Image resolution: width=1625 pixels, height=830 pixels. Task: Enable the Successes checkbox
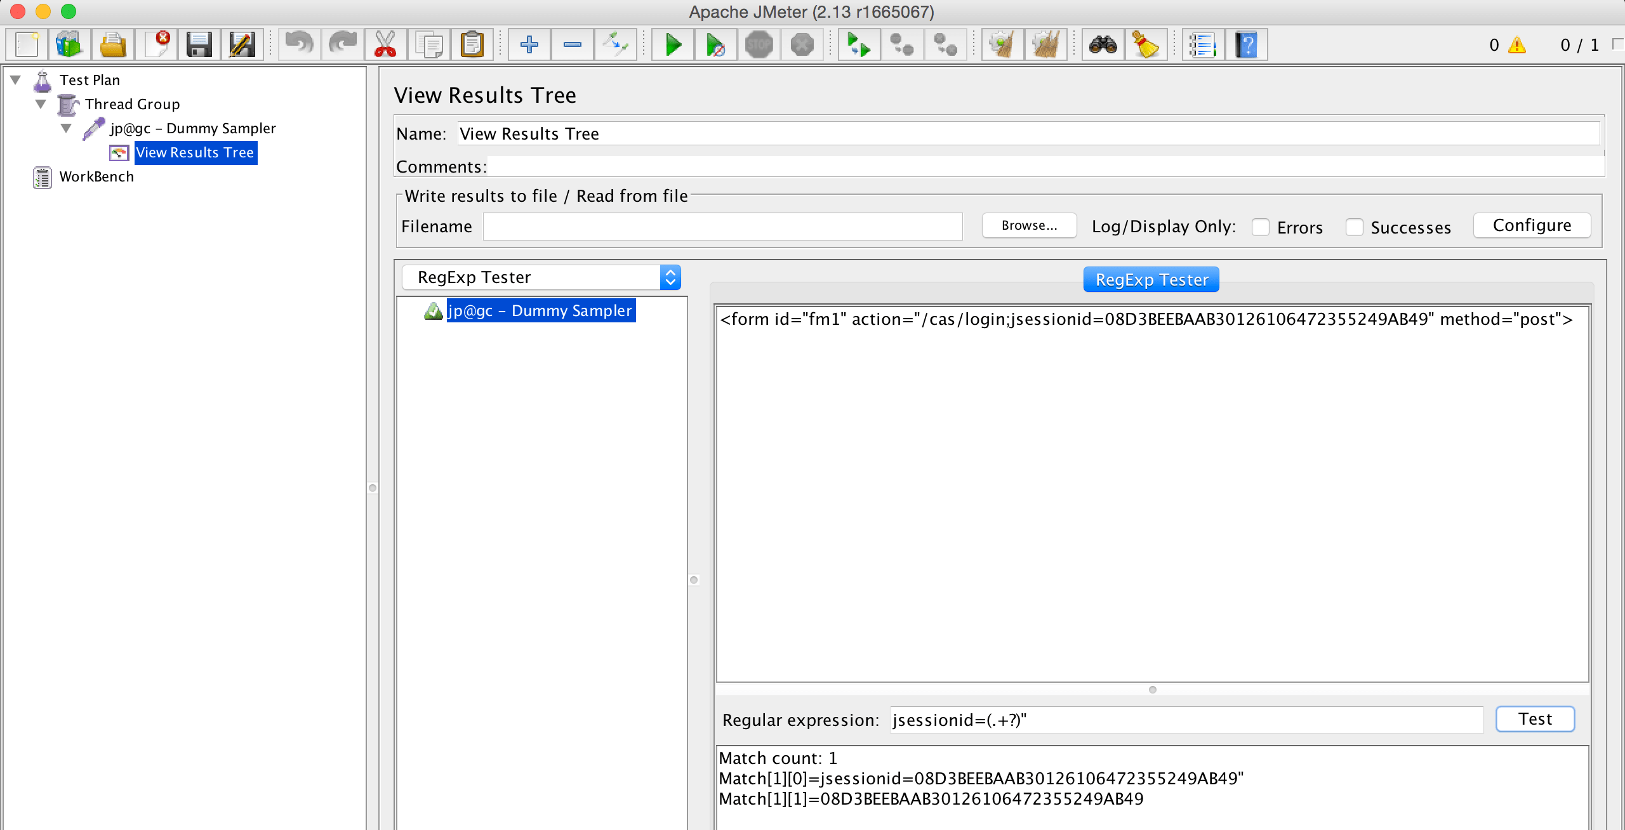coord(1354,227)
